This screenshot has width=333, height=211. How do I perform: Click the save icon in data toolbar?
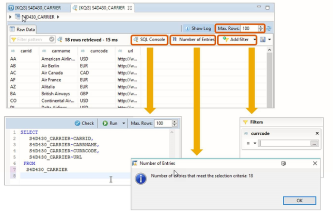pyautogui.click(x=263, y=39)
